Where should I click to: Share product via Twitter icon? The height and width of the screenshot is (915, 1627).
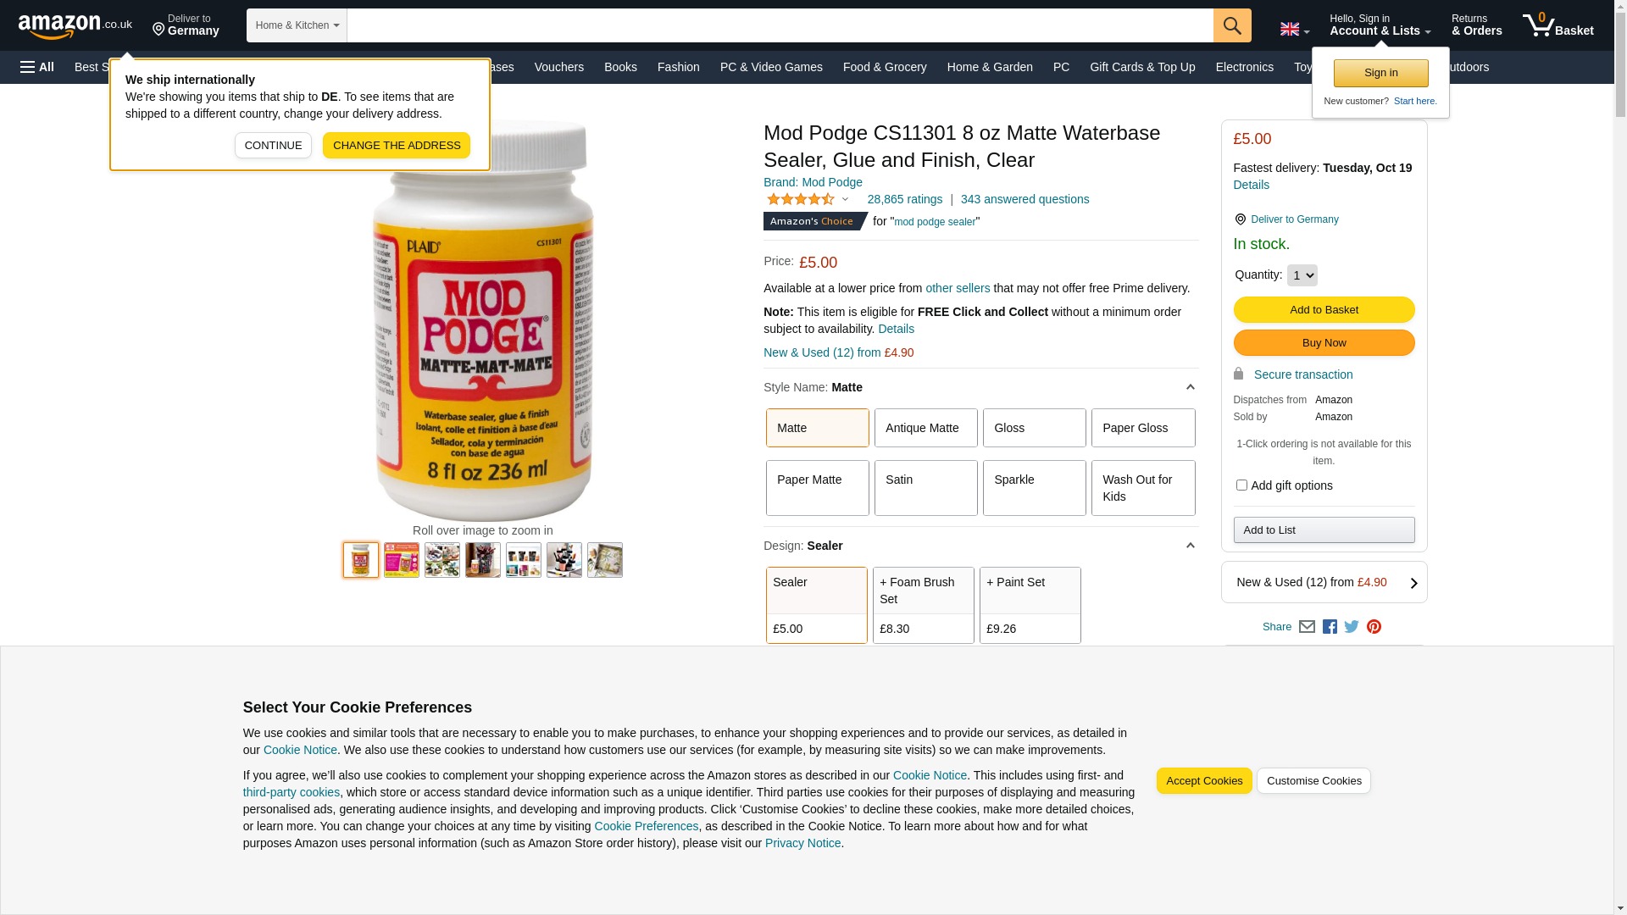tap(1352, 627)
